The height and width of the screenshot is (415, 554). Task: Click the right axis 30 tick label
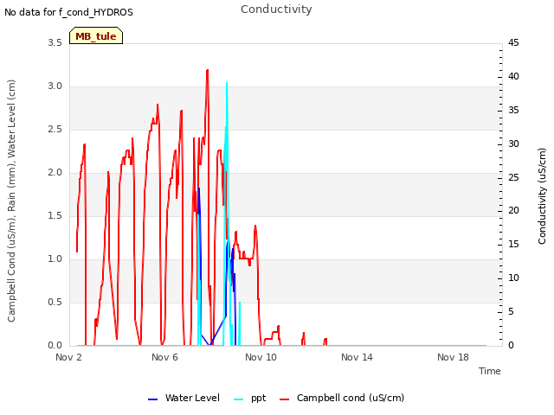pos(513,144)
